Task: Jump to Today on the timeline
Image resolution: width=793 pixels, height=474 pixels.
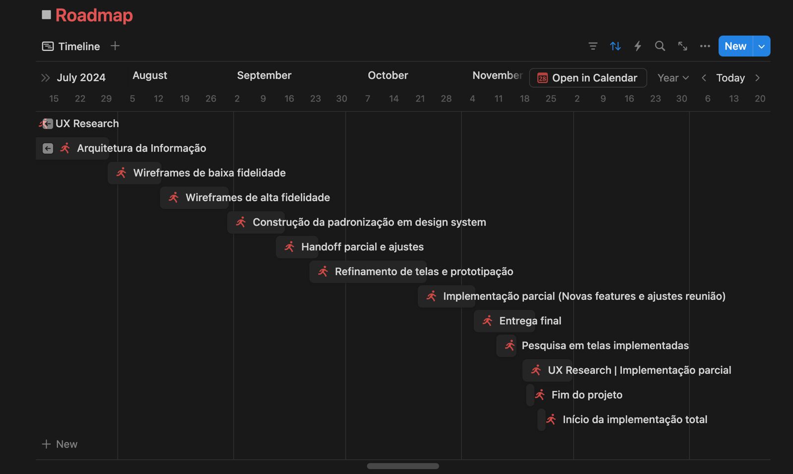Action: click(730, 78)
